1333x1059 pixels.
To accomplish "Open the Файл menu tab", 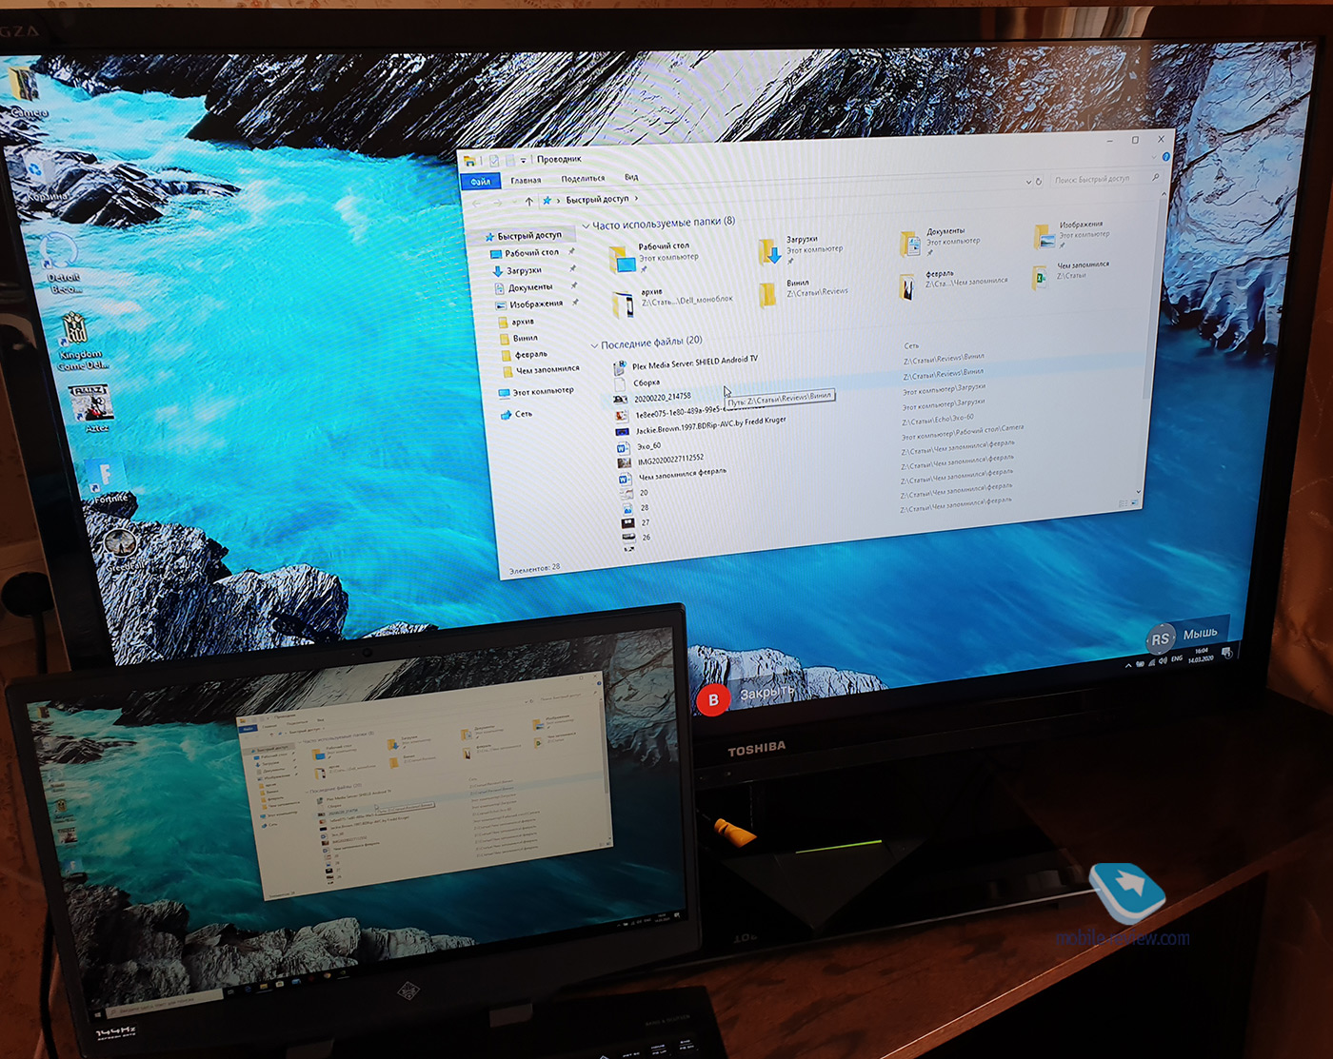I will point(481,182).
